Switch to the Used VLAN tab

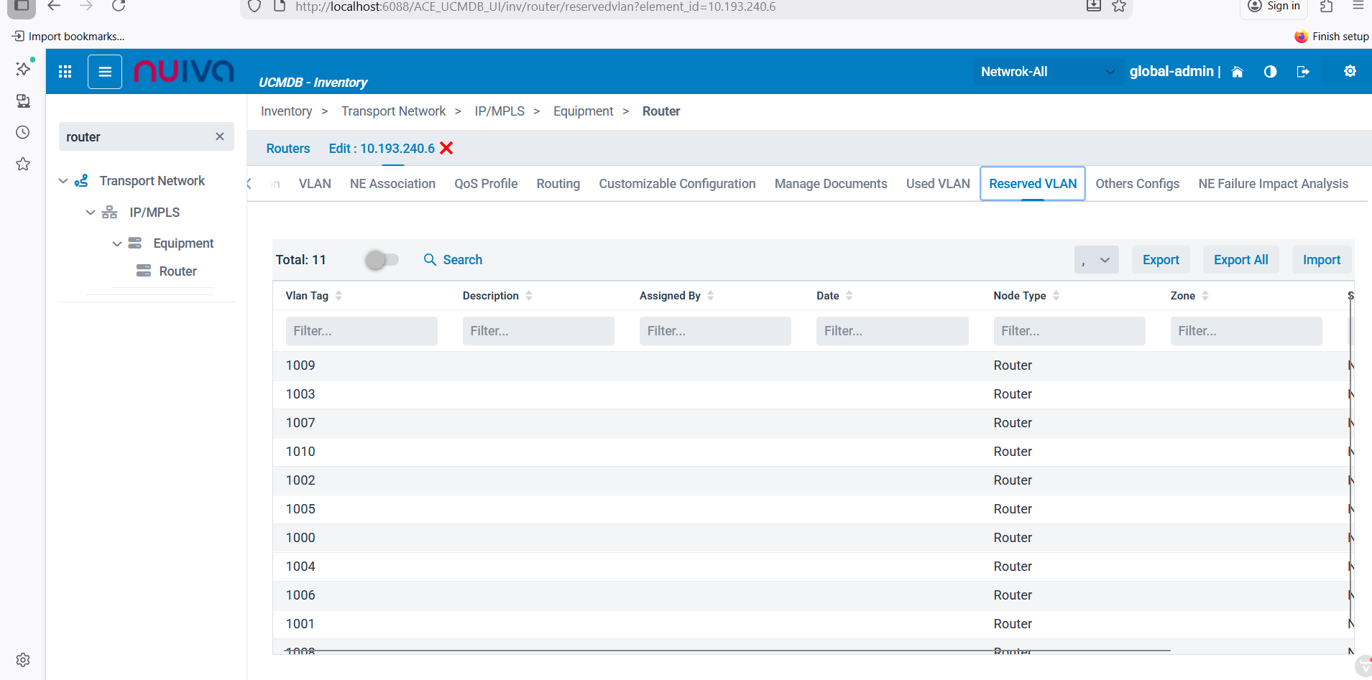[x=937, y=184]
